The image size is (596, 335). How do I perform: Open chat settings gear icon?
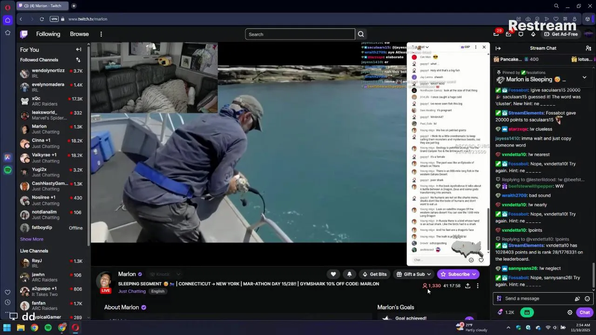[569, 313]
